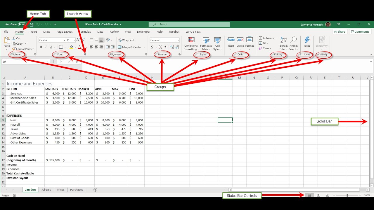Center align text horizontally

coord(96,47)
